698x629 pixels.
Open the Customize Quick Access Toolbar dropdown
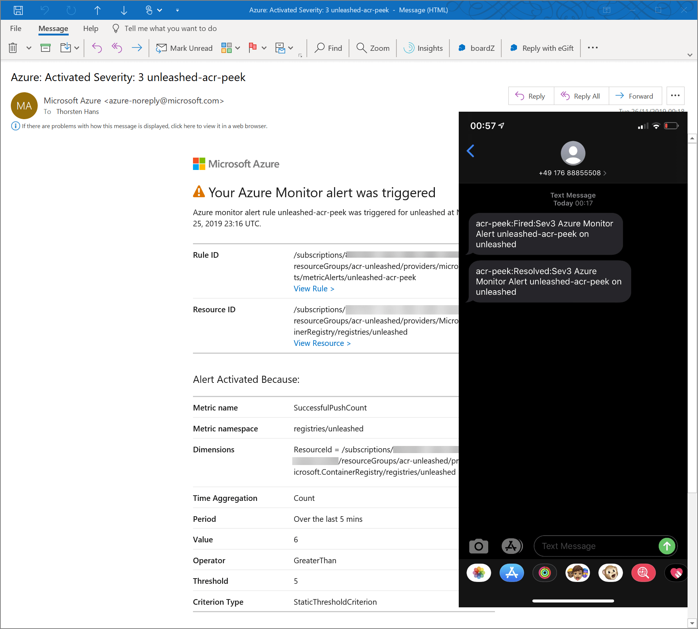coord(177,10)
